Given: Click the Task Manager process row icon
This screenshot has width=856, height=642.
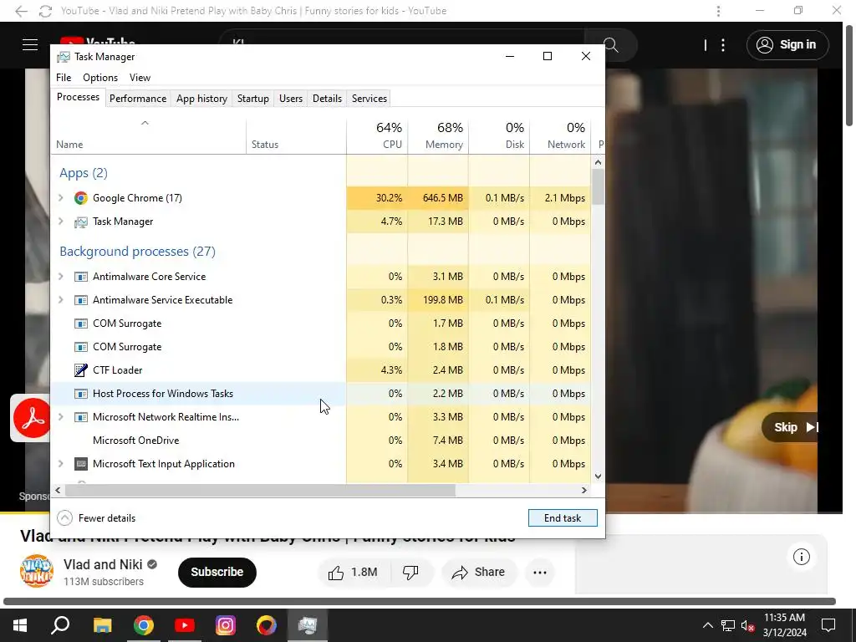Looking at the screenshot, I should click(x=81, y=222).
